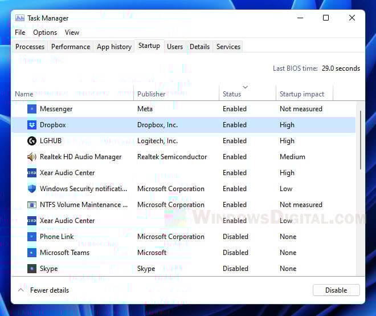Click the Microsoft Teams app icon

point(32,253)
